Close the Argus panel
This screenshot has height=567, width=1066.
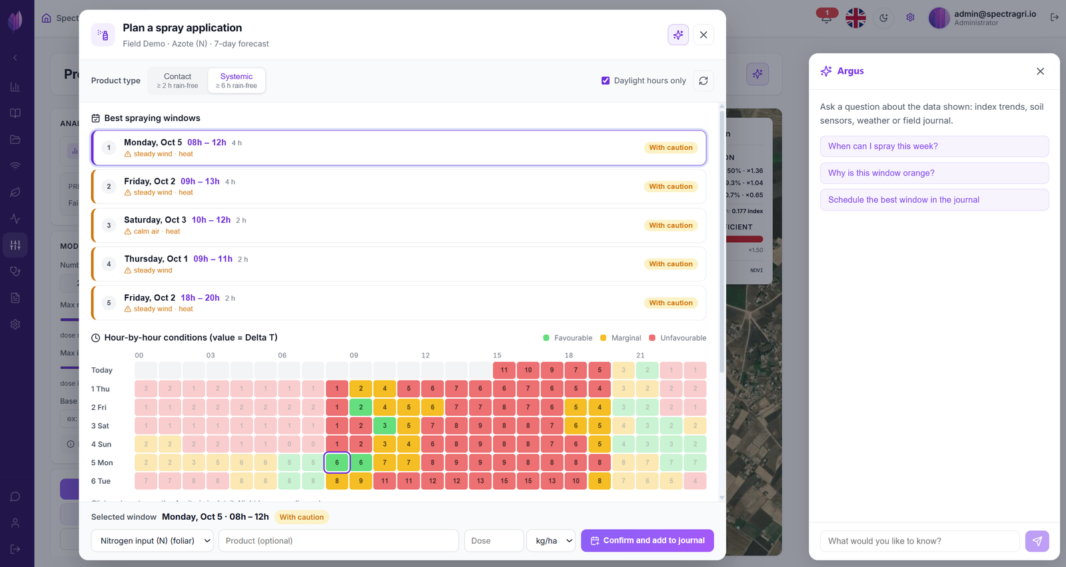(1040, 71)
